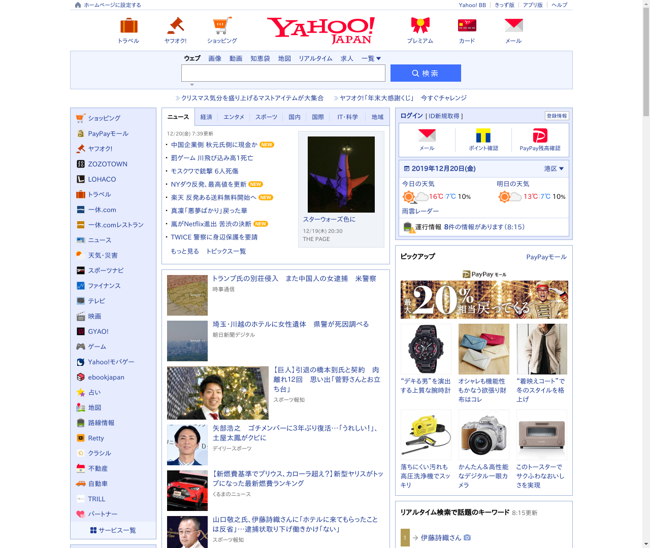650x548 pixels.
Task: Open the ログイン link
Action: tap(411, 116)
